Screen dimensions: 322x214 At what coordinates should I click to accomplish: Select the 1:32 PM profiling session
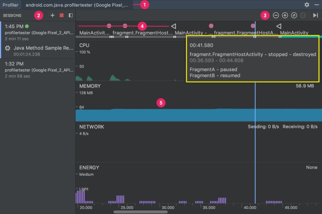pyautogui.click(x=38, y=70)
